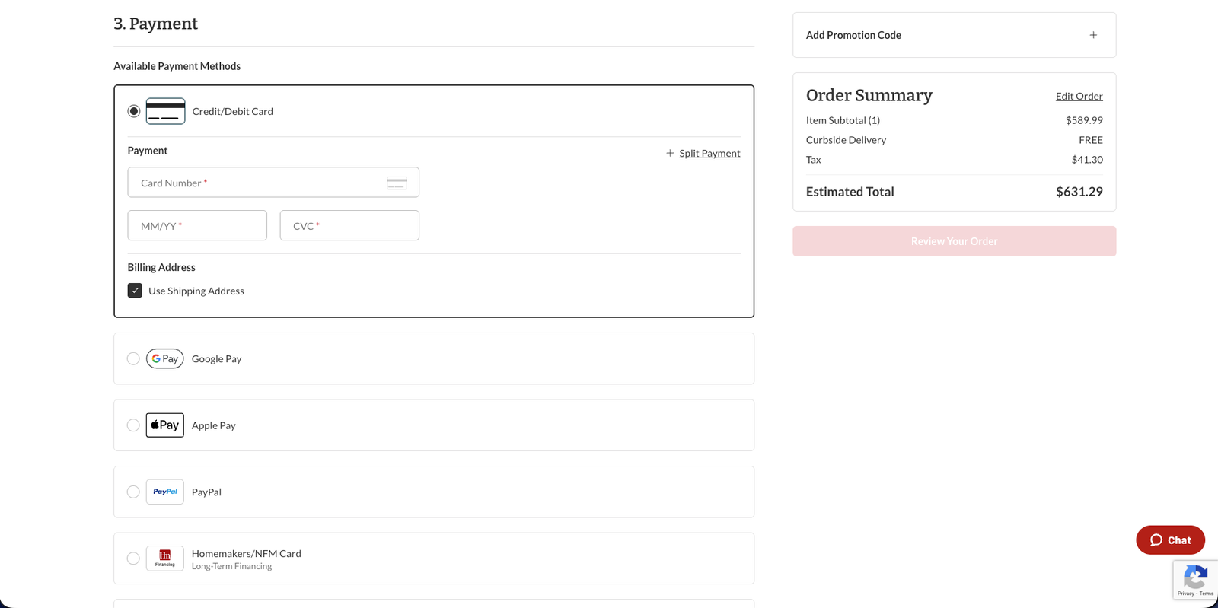Expand the Add Promotion Code section
This screenshot has width=1218, height=608.
1093,35
